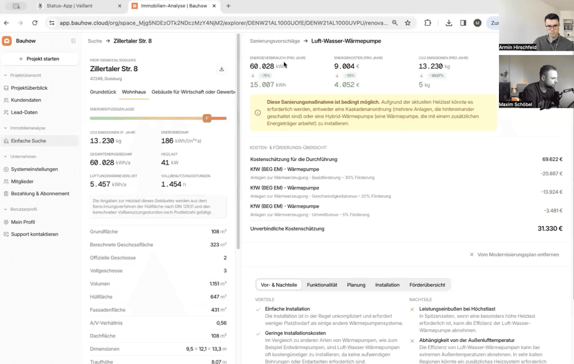Click the Bauhow logo icon

point(7,41)
